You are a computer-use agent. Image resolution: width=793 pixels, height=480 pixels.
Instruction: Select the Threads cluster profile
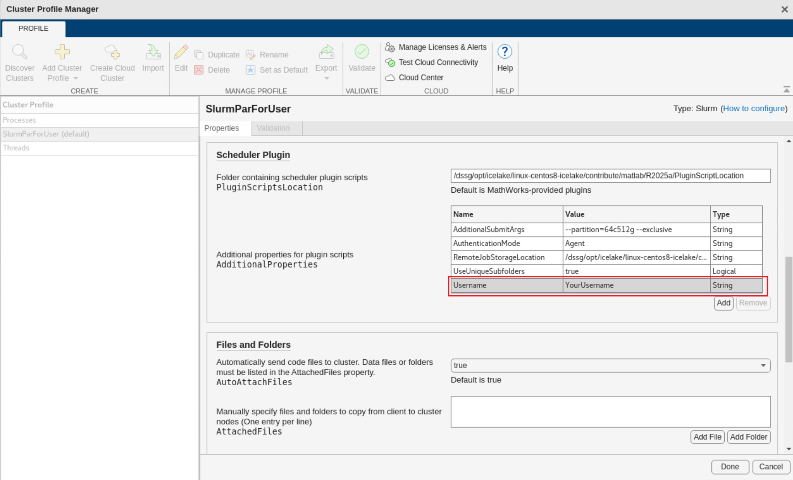point(99,148)
